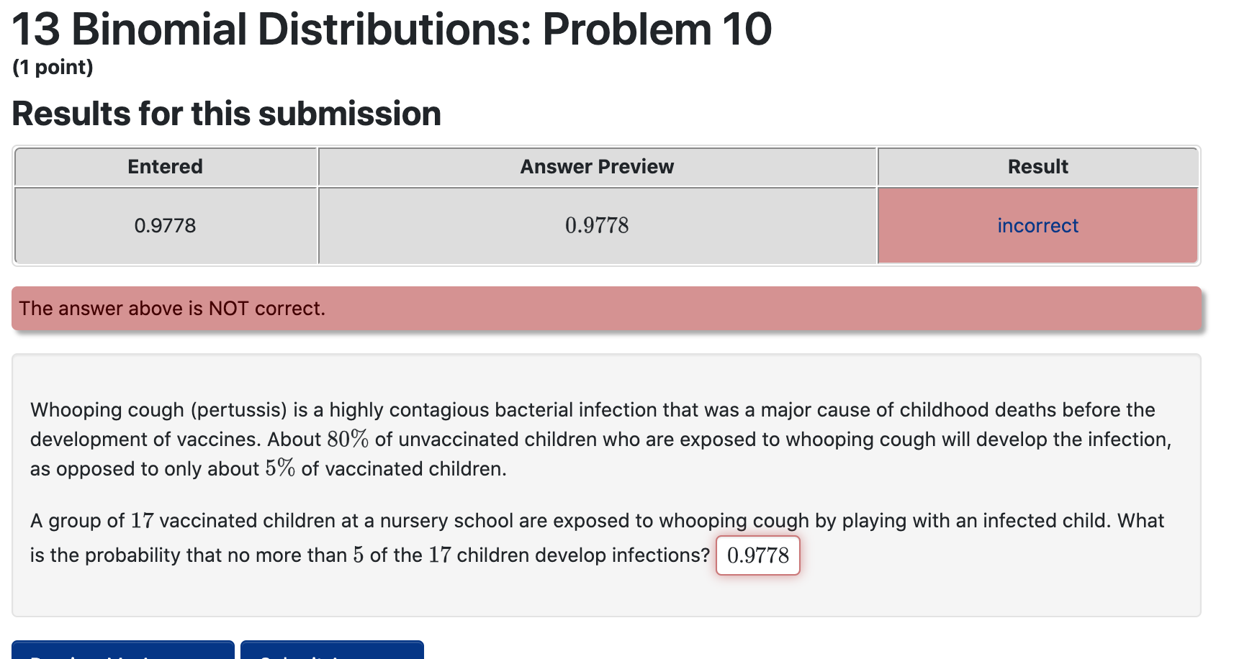The image size is (1234, 659).
Task: Click the incorrect result link
Action: coord(1037,225)
